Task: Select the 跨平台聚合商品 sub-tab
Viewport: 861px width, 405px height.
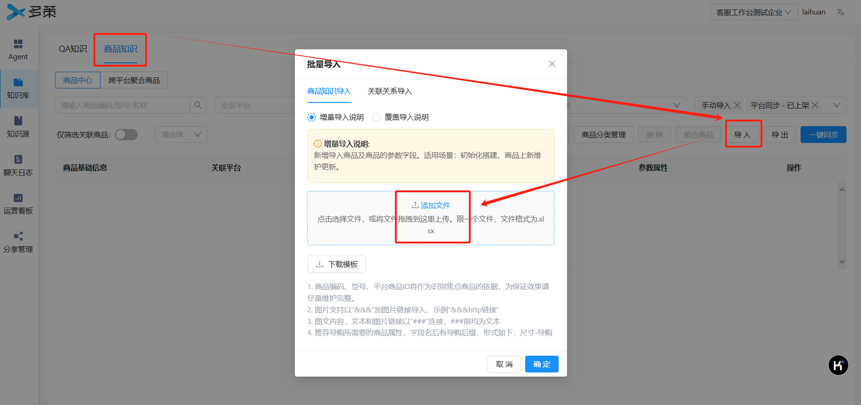Action: point(134,80)
